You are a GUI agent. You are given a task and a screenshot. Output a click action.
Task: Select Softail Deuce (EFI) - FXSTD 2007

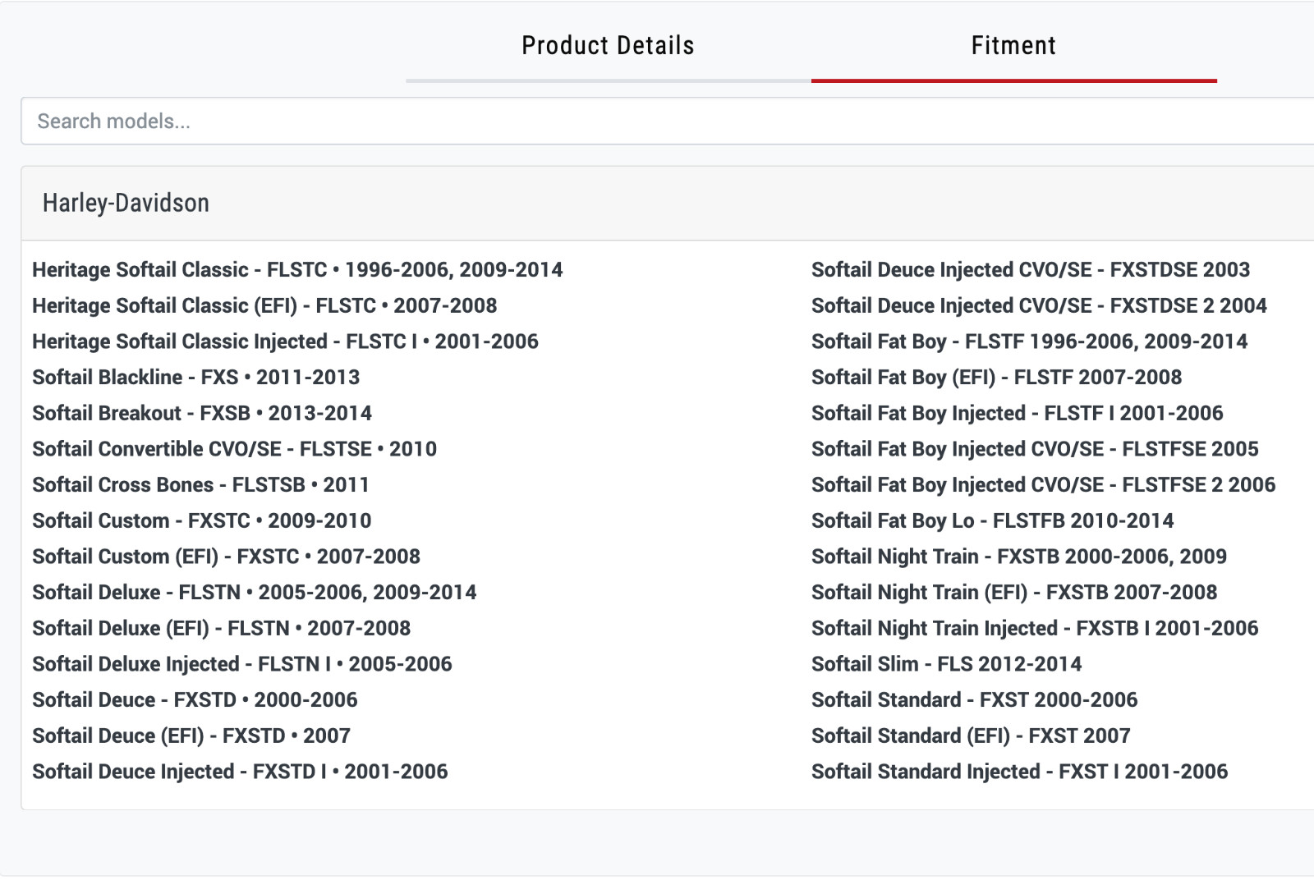(191, 736)
